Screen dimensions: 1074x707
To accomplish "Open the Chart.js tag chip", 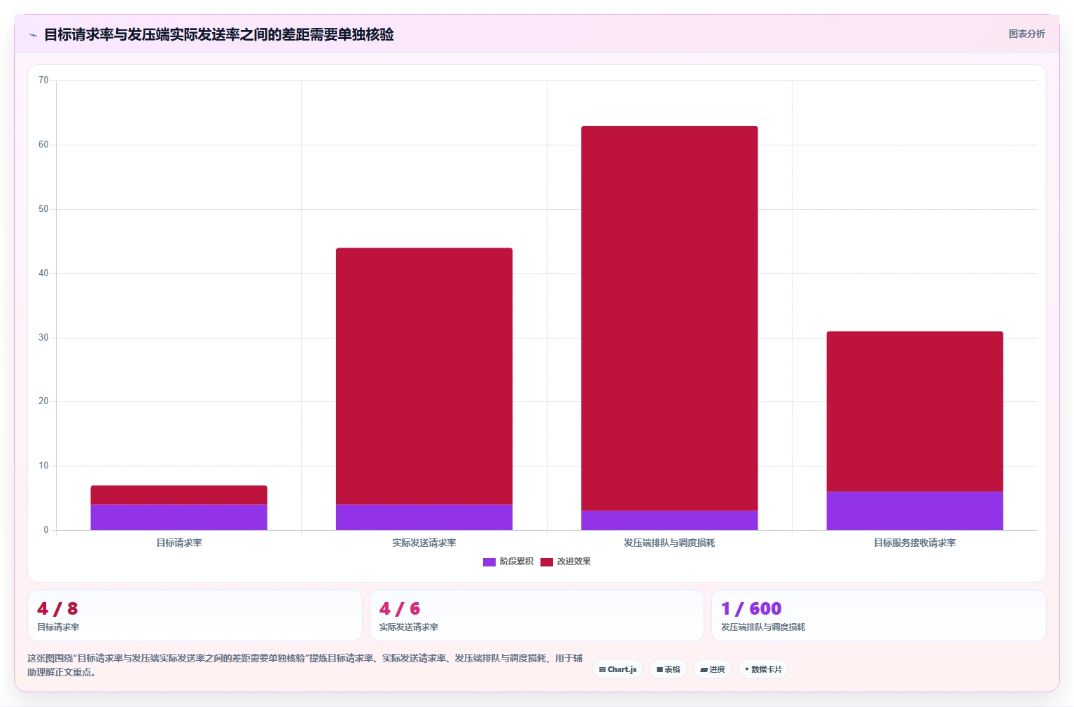I will point(618,669).
